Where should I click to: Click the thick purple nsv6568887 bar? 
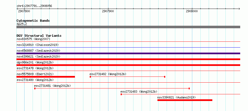(128, 53)
